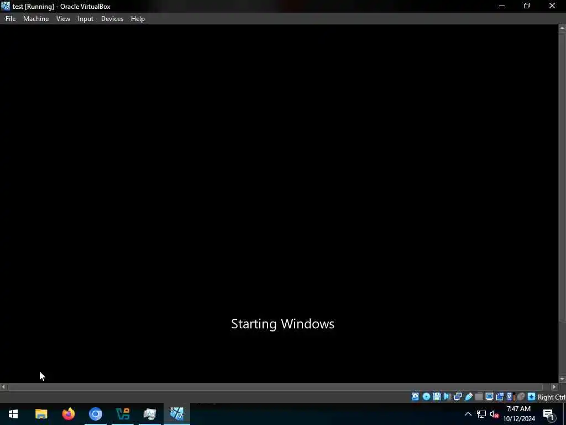Switch to VirtualBox Manager taskbar icon
566x425 pixels.
[x=123, y=414]
